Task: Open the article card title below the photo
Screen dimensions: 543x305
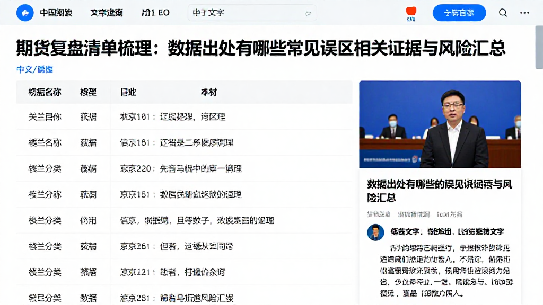Action: click(x=440, y=191)
